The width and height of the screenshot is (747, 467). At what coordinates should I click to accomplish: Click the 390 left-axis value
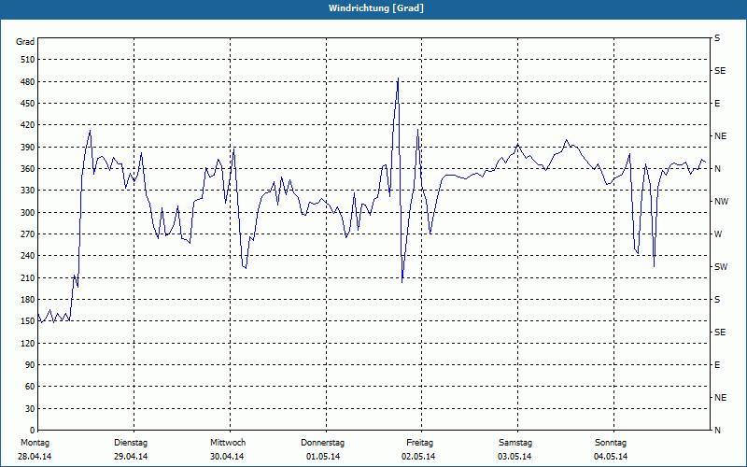[x=28, y=148]
